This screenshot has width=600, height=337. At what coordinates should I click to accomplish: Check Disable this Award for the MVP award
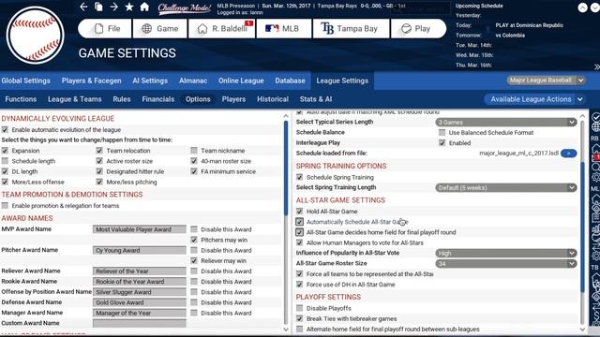coord(194,229)
